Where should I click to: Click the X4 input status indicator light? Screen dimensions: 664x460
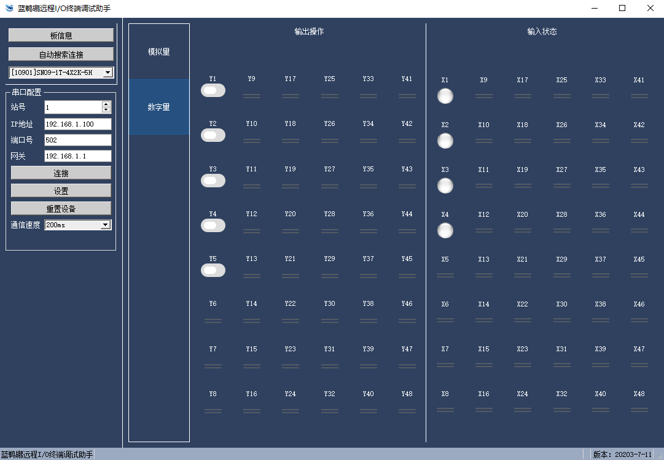445,230
